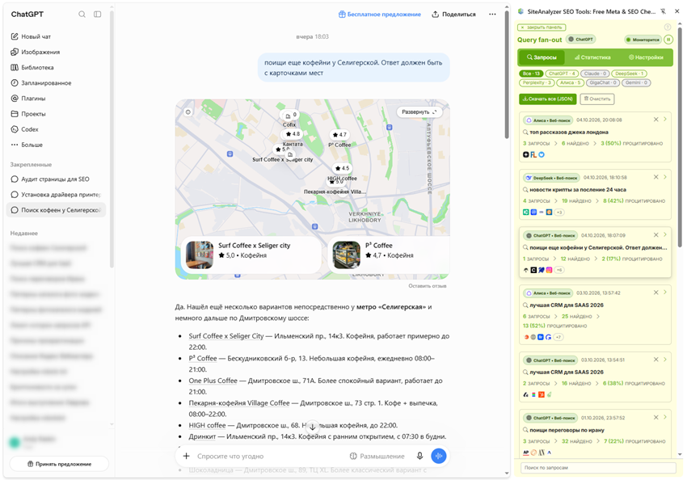Click закрыть панель in SiteAnalyzer

[542, 27]
